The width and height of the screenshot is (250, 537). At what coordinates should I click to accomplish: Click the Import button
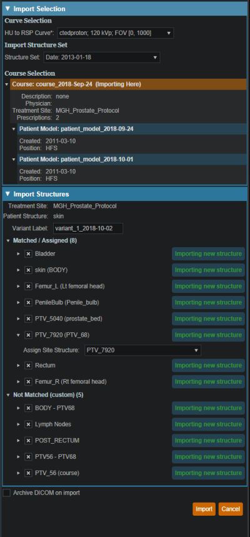pos(204,509)
